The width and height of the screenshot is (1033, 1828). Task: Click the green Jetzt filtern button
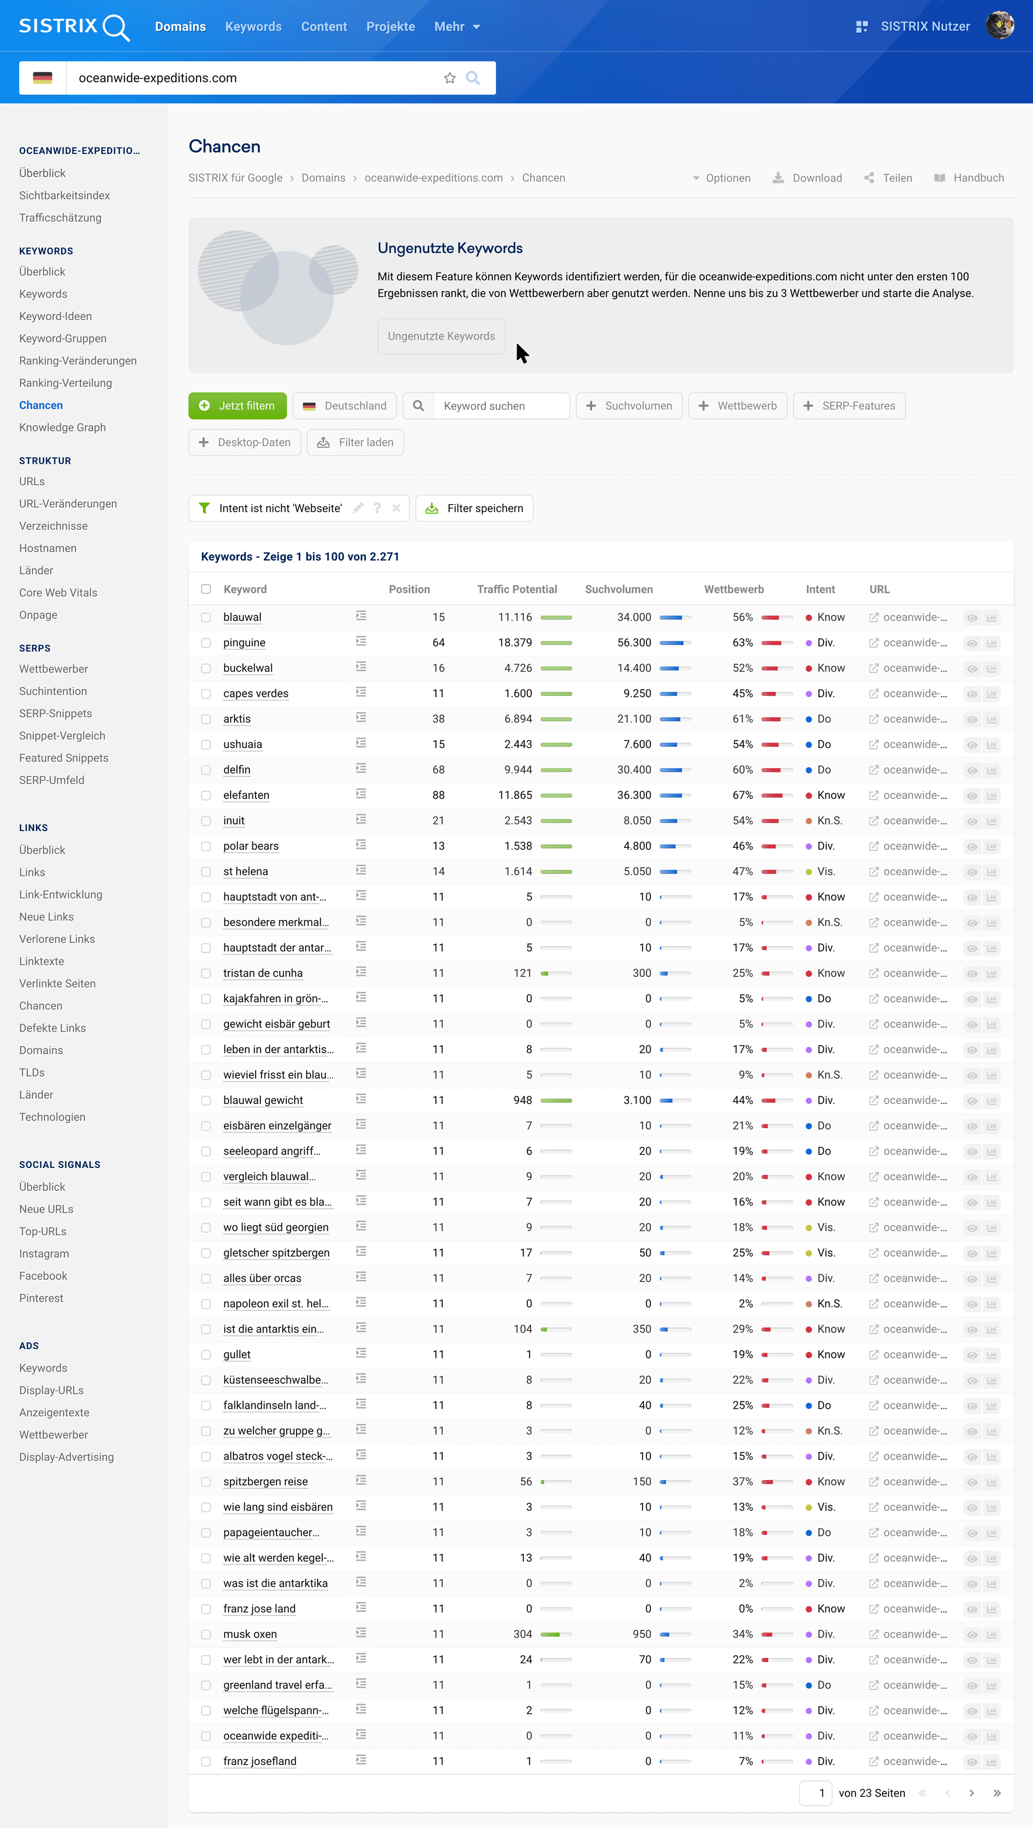point(237,406)
